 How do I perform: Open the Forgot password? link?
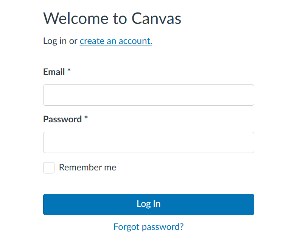148,227
